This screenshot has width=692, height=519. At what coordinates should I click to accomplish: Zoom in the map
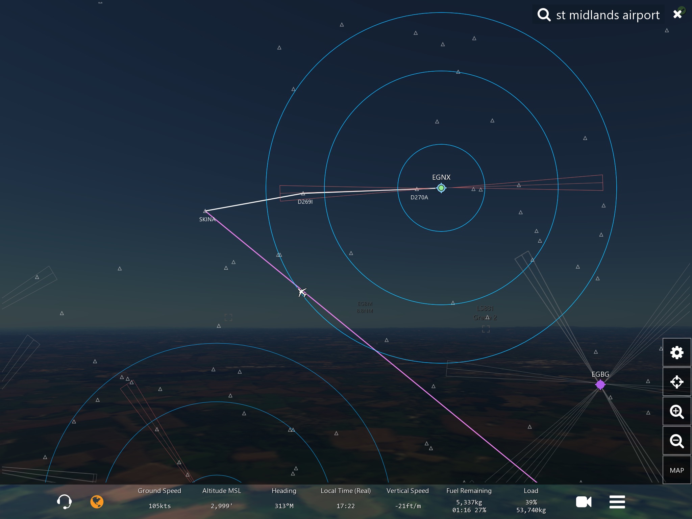point(676,412)
